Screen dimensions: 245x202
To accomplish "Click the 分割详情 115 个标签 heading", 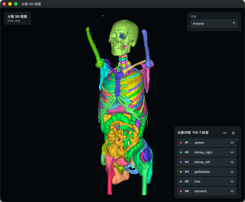I will click(x=193, y=133).
